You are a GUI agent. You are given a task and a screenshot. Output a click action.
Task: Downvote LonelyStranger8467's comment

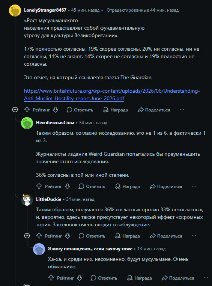click(x=56, y=110)
